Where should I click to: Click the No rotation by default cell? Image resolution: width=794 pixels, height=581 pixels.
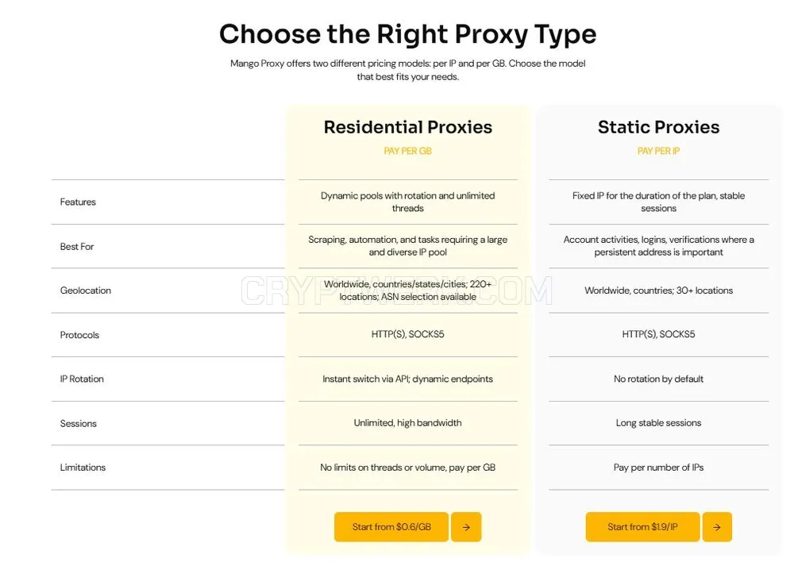pyautogui.click(x=658, y=379)
